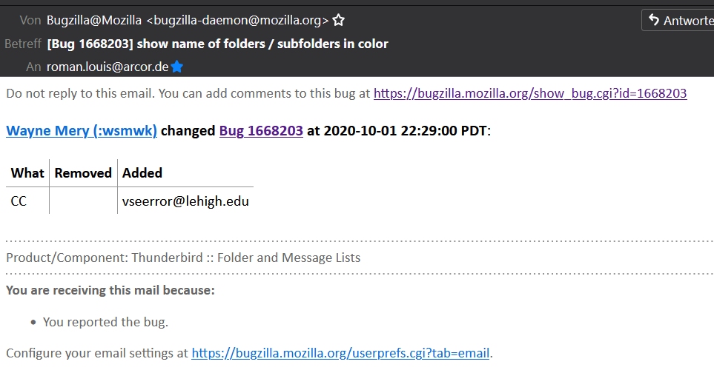
Task: Click the CC cell in the table
Action: click(x=19, y=201)
